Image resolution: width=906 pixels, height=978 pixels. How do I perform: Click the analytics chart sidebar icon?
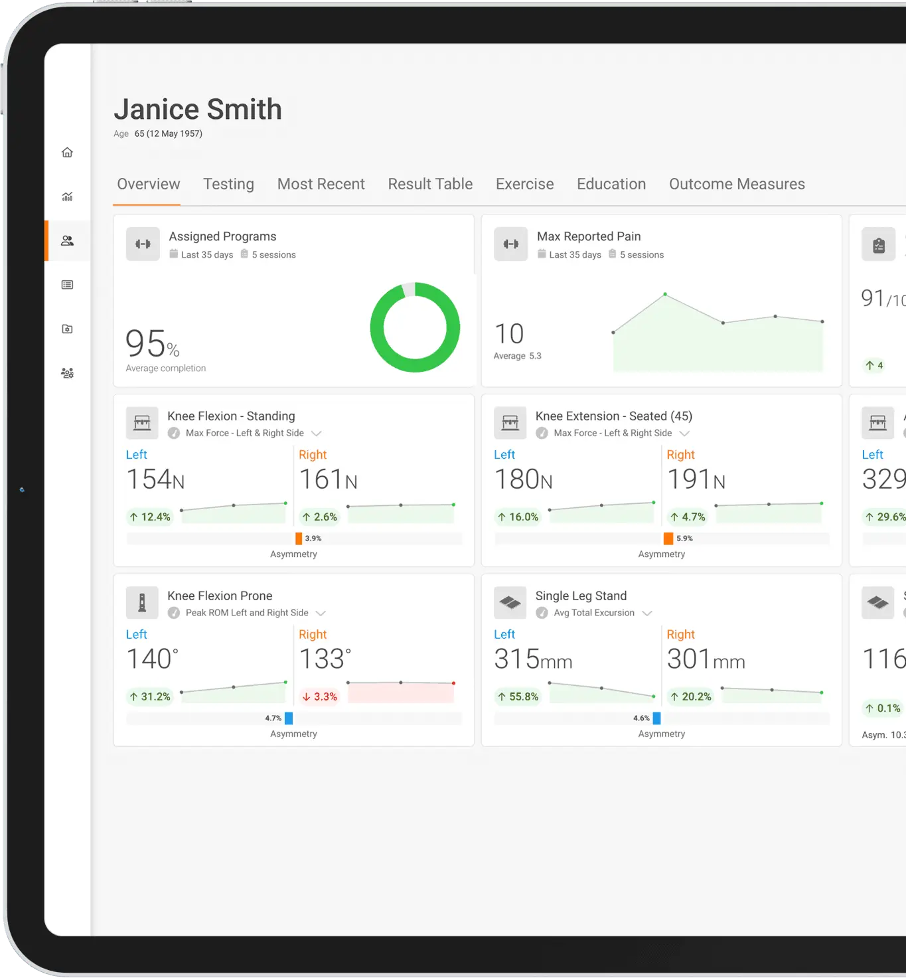tap(67, 197)
